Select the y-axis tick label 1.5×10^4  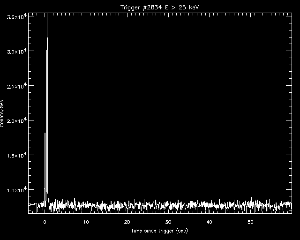click(x=17, y=155)
